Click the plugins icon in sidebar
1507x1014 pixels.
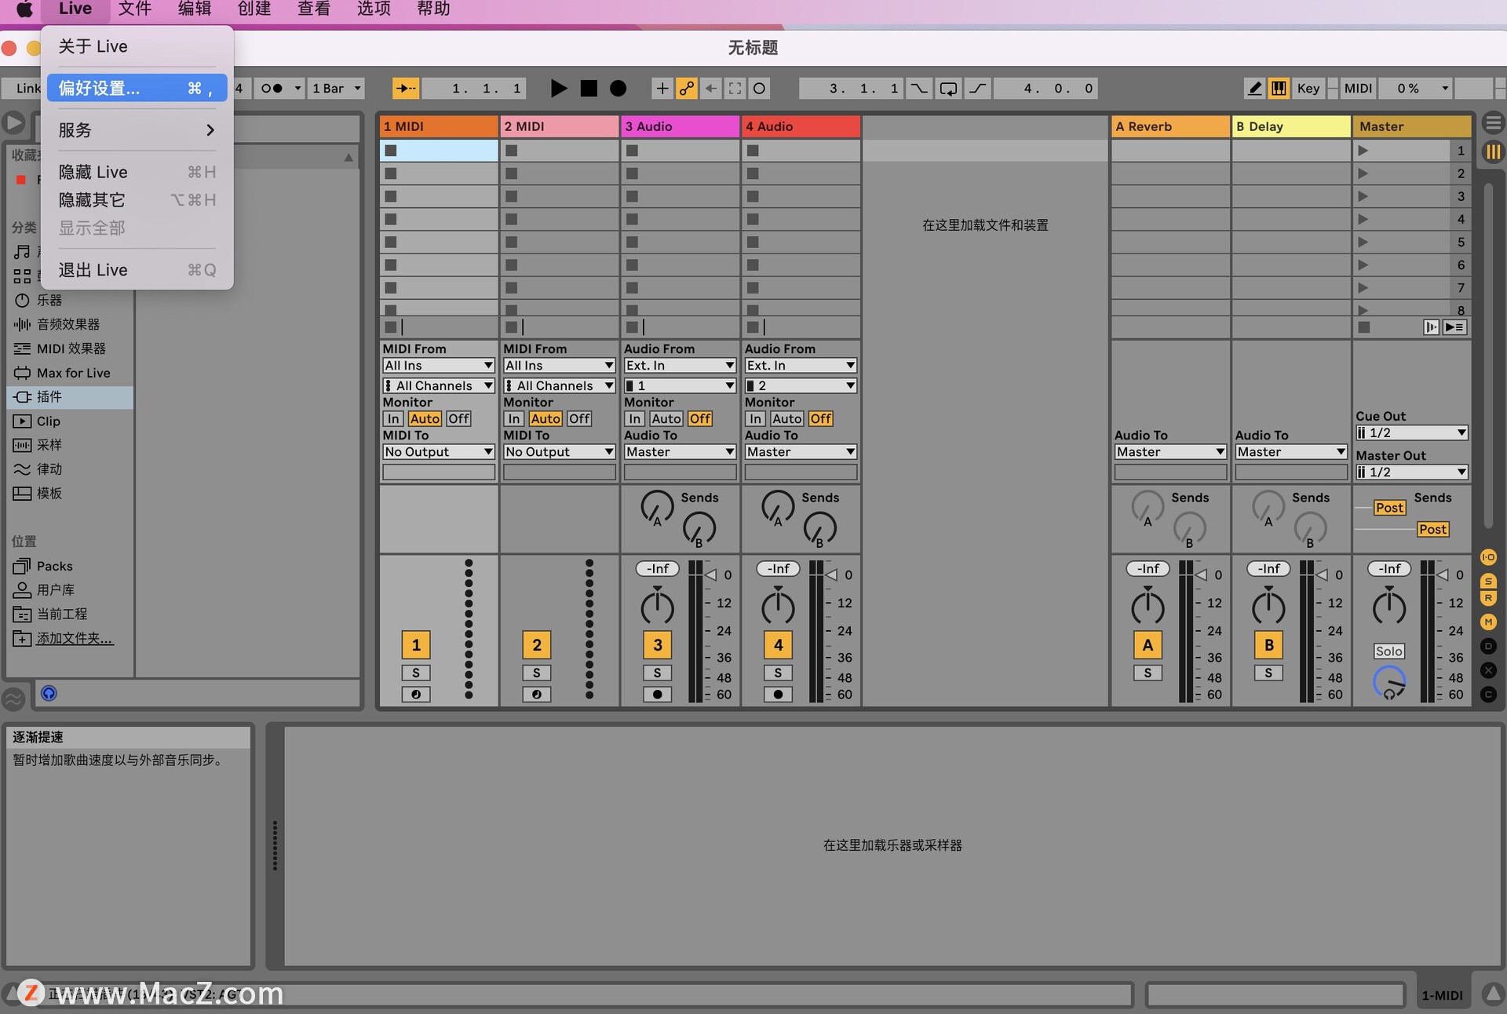[20, 396]
